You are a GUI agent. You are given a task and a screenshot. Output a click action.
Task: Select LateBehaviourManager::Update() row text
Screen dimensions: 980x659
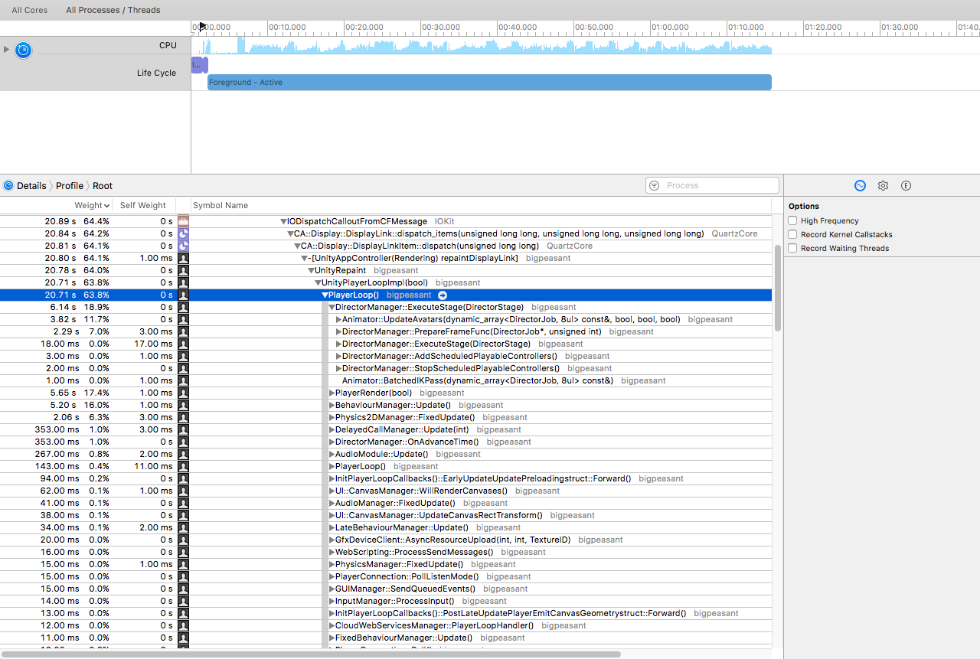(401, 527)
